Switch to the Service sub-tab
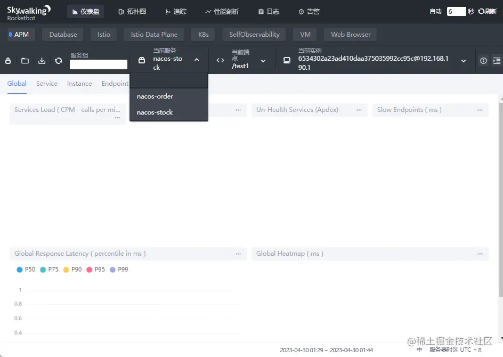Screen dimensions: 503x357 coord(47,84)
